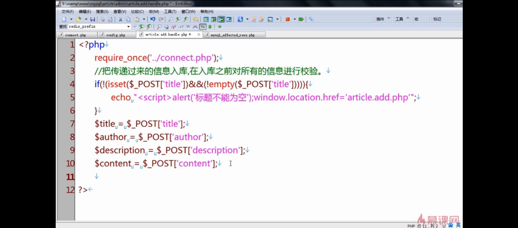
Task: Click the configuration properties icon
Action: point(240,19)
